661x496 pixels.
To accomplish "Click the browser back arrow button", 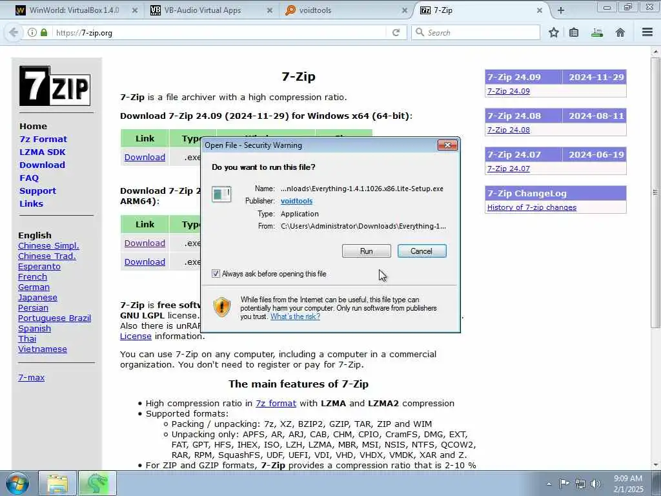I will click(14, 32).
